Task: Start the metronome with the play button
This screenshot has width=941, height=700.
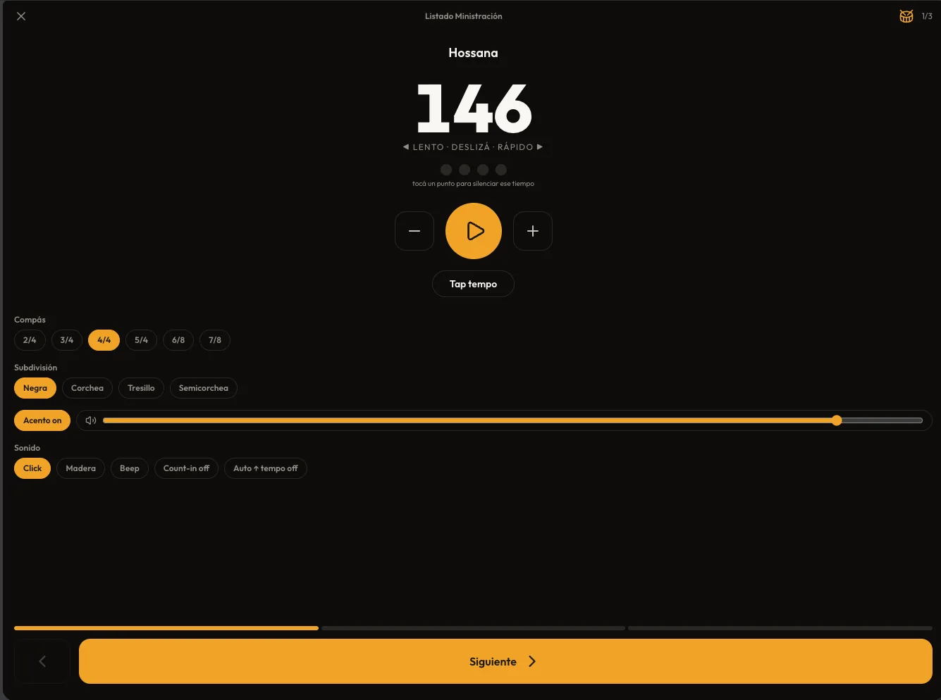Action: (x=474, y=231)
